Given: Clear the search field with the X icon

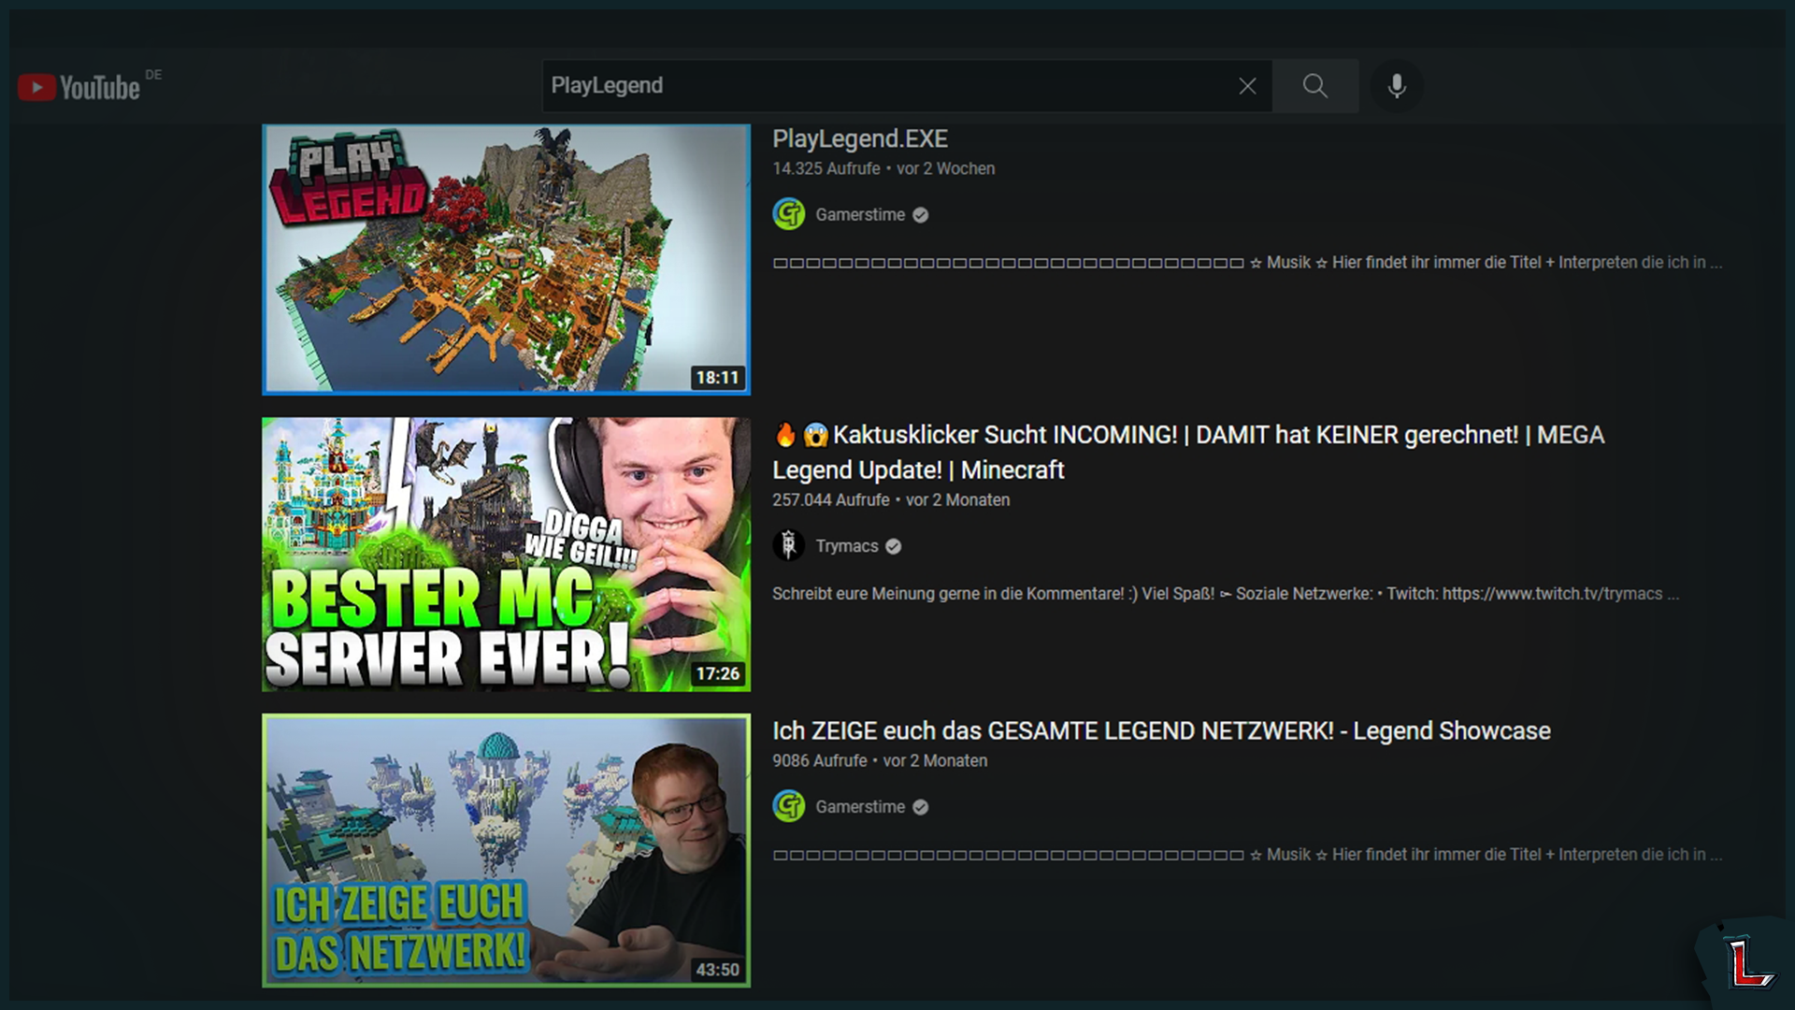Looking at the screenshot, I should (x=1247, y=86).
